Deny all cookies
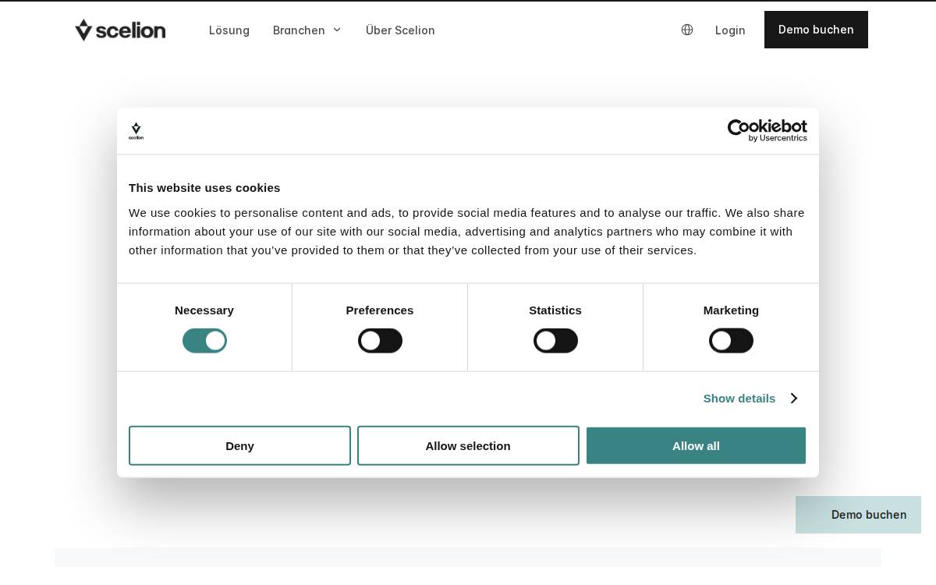936x585 pixels. pyautogui.click(x=239, y=445)
